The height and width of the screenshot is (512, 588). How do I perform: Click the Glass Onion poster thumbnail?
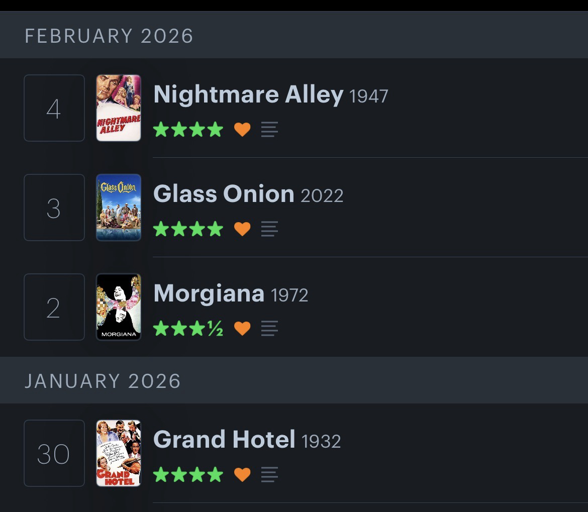(x=119, y=208)
